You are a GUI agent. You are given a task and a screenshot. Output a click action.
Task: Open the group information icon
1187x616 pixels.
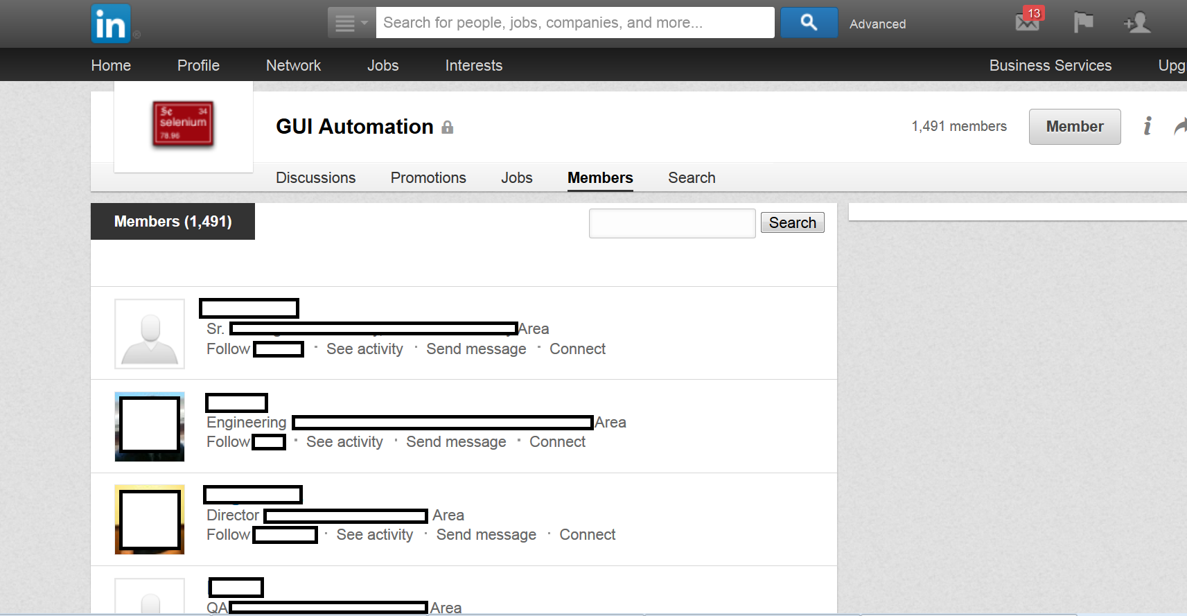point(1148,126)
